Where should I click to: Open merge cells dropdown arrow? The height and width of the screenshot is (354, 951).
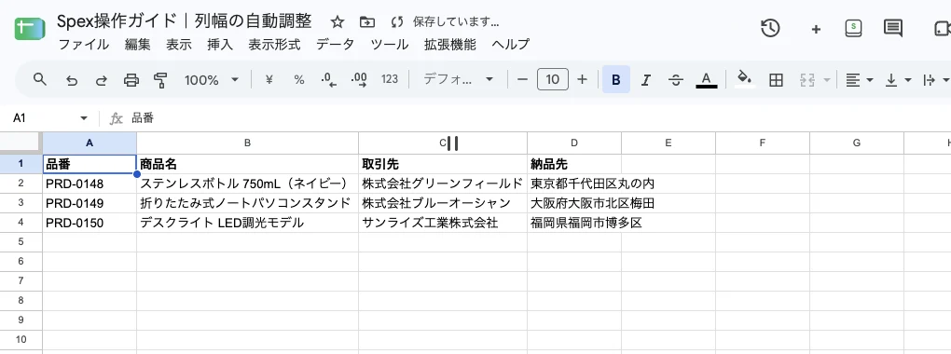(x=826, y=80)
